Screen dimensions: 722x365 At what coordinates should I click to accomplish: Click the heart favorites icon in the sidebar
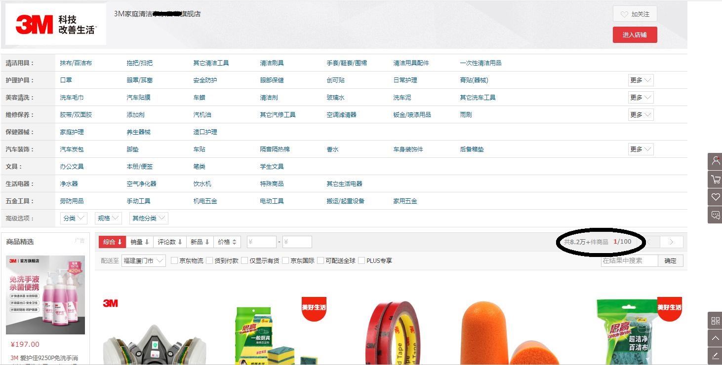click(715, 197)
